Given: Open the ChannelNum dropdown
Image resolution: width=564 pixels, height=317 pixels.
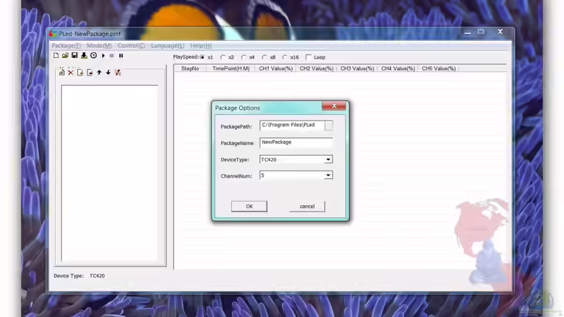Looking at the screenshot, I should click(x=328, y=175).
